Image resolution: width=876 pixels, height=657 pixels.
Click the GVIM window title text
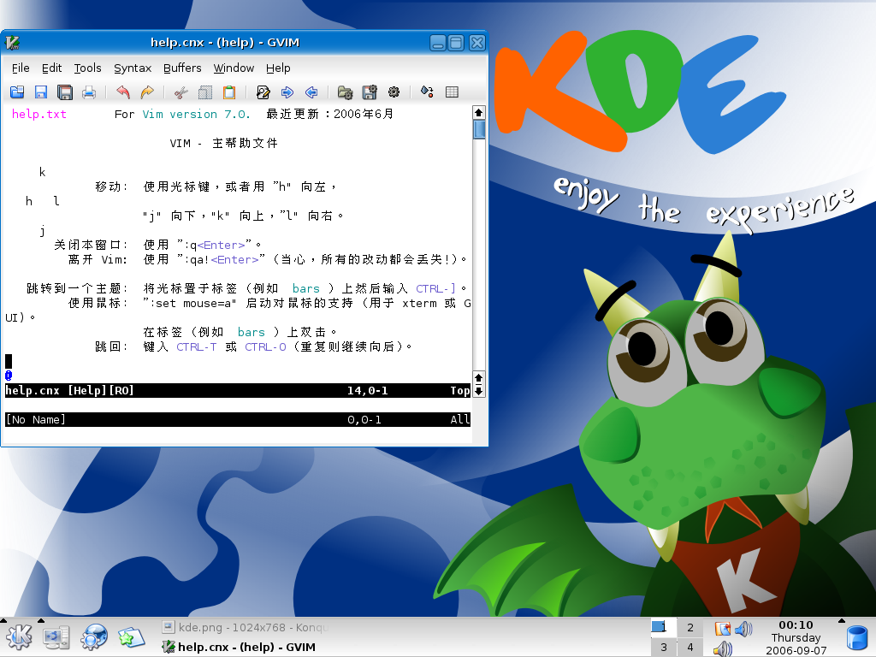tap(225, 43)
